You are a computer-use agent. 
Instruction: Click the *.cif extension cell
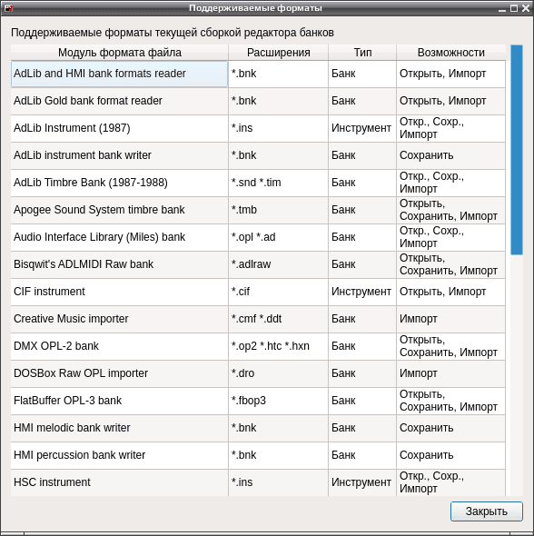[x=279, y=292]
